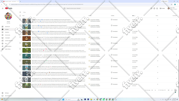This screenshot has height=101, width=179.
Task: Open the Chrome profile avatar
Action: [x=175, y=4]
